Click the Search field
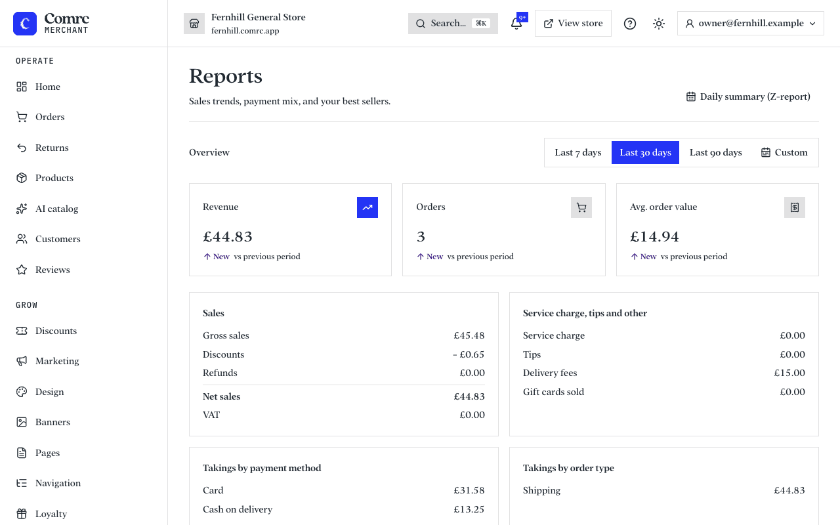The width and height of the screenshot is (840, 525). point(453,24)
